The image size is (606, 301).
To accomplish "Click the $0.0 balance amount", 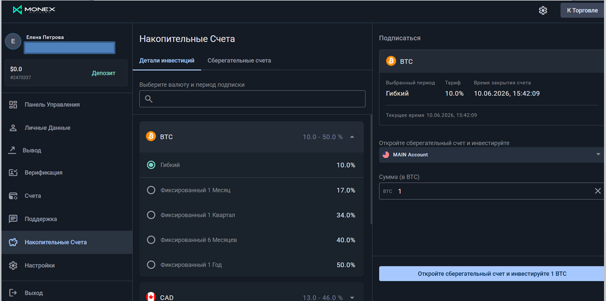I will click(x=16, y=69).
